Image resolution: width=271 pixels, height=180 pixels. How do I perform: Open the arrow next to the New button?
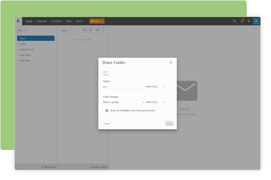coord(102,21)
